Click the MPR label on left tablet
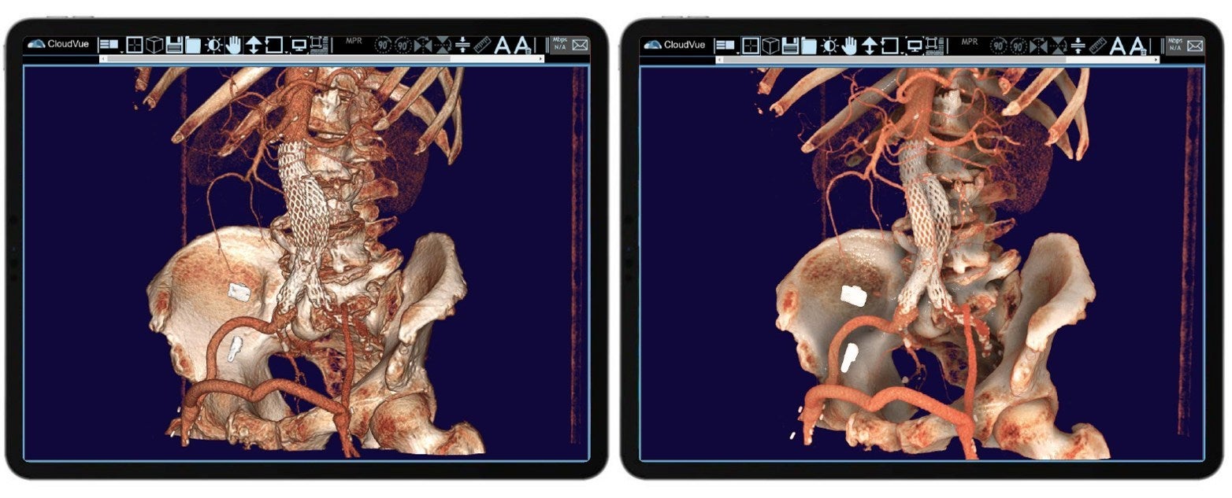 coord(354,41)
